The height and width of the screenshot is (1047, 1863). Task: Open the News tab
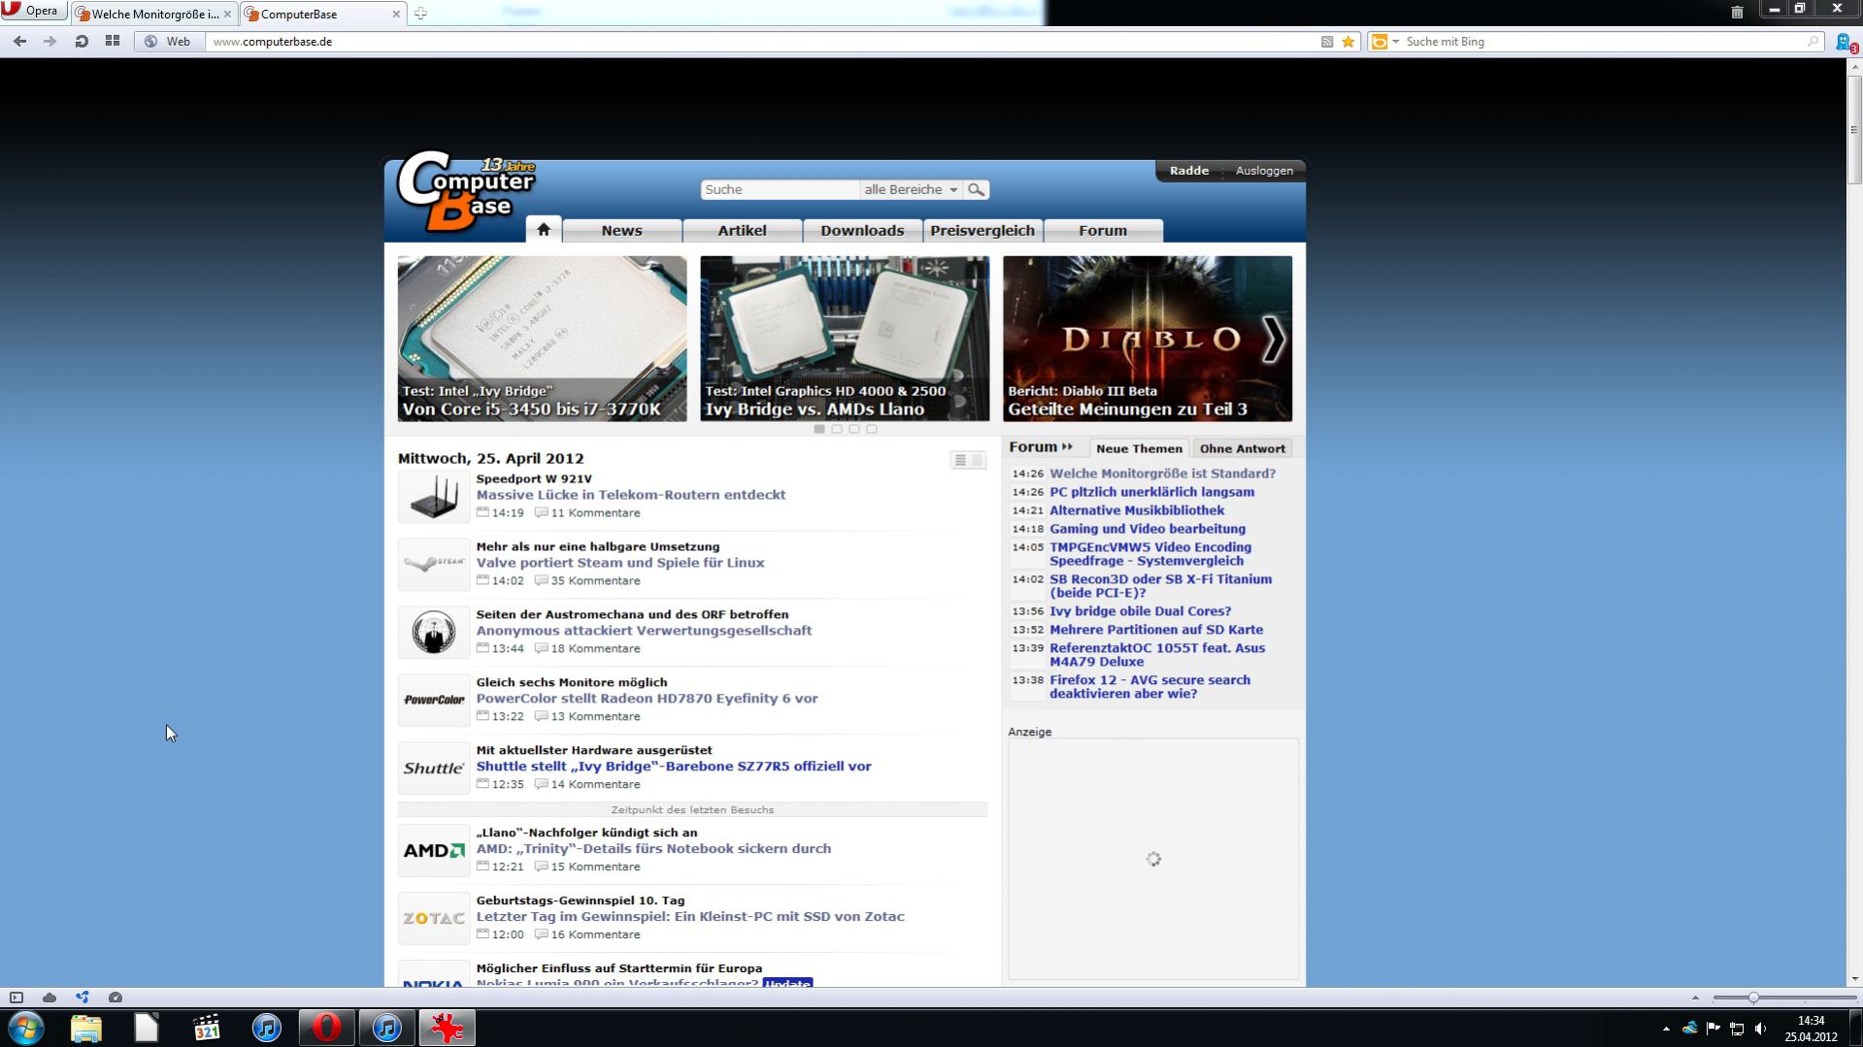coord(621,231)
